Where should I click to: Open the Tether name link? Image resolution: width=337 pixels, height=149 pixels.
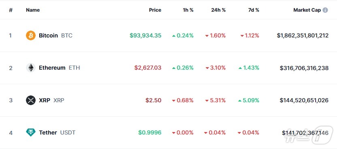(x=48, y=132)
